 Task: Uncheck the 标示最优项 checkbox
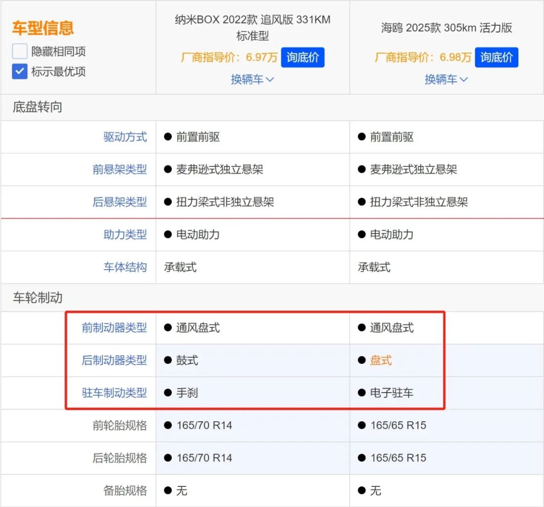(20, 72)
